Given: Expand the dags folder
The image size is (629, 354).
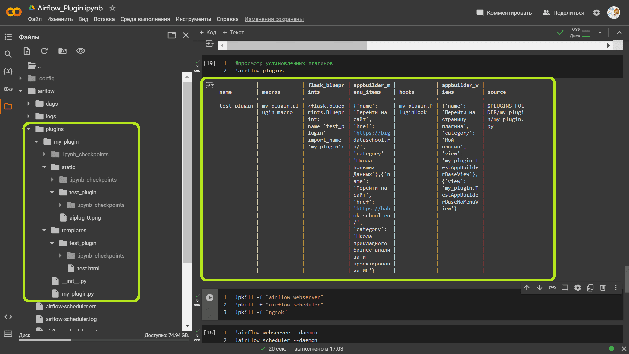Looking at the screenshot, I should 29,104.
